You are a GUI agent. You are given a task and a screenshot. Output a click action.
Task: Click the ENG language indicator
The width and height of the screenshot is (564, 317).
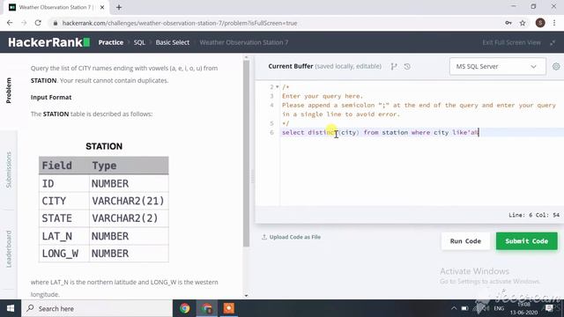click(x=499, y=308)
